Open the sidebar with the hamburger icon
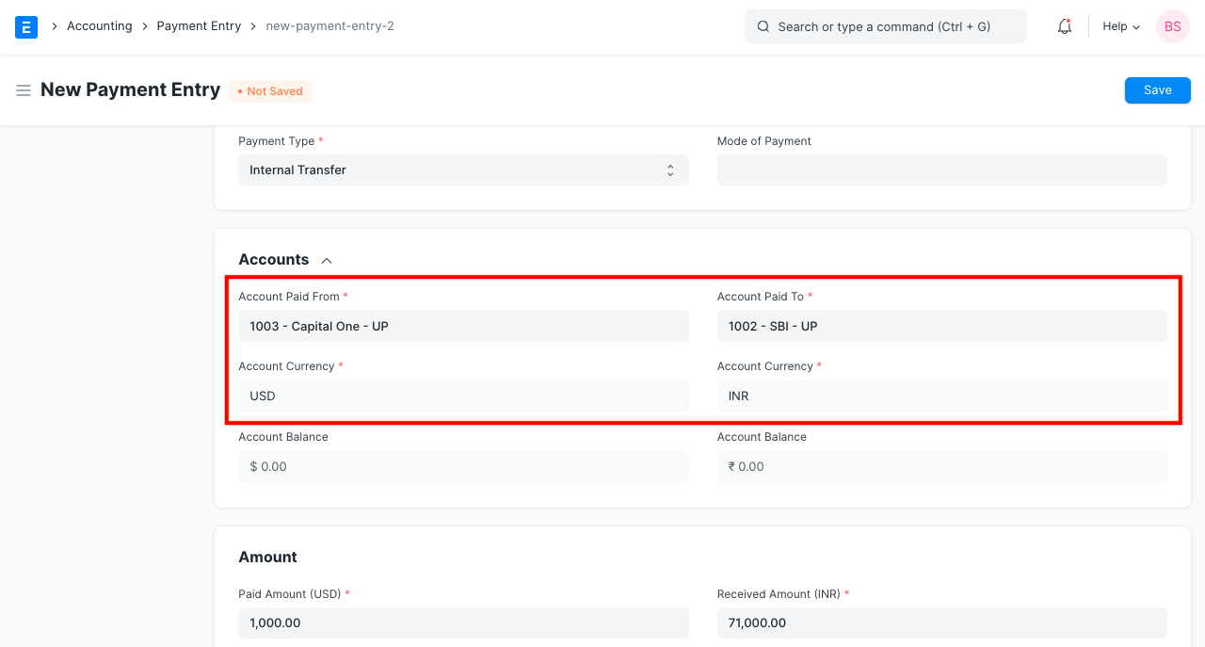 [x=24, y=90]
